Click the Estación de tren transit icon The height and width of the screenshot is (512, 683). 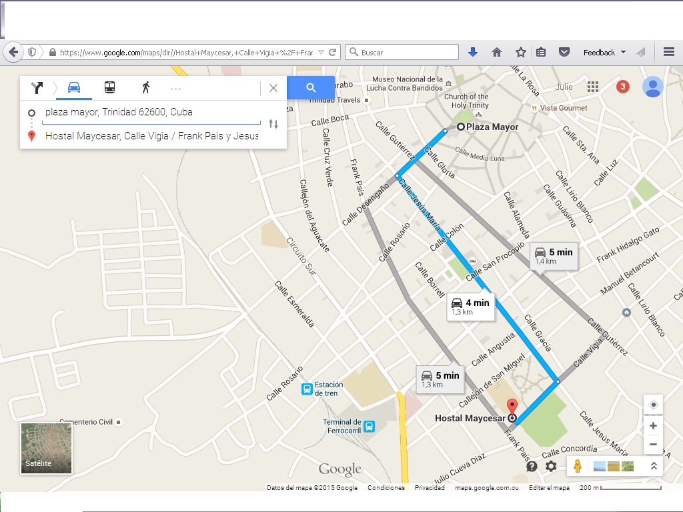coord(307,389)
